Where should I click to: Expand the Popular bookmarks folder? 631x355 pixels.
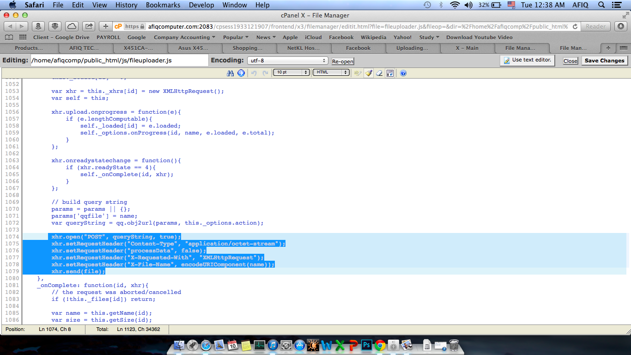pos(236,37)
